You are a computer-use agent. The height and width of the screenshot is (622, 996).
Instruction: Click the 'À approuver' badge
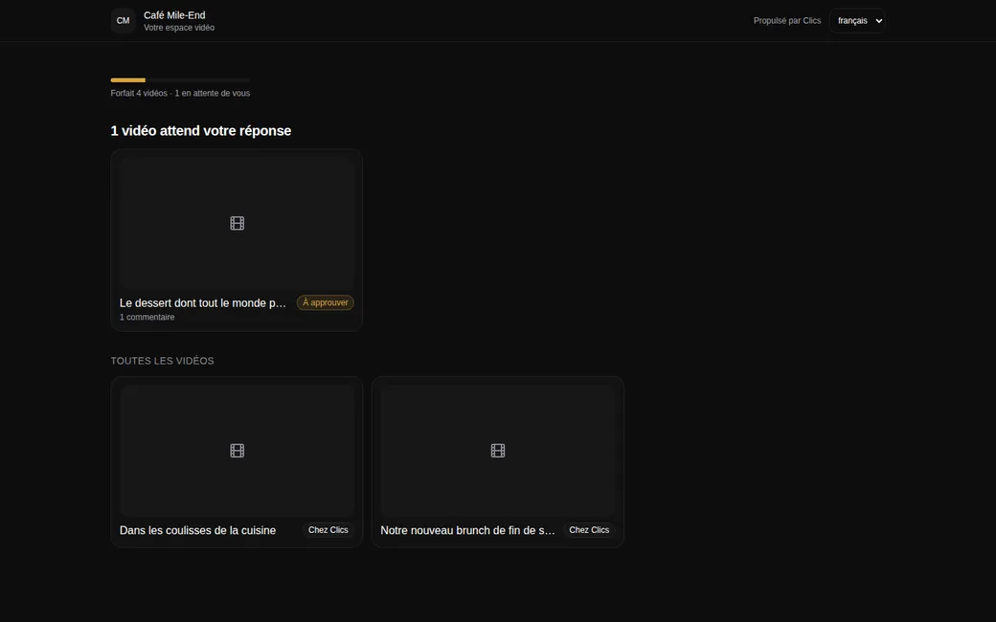[326, 302]
